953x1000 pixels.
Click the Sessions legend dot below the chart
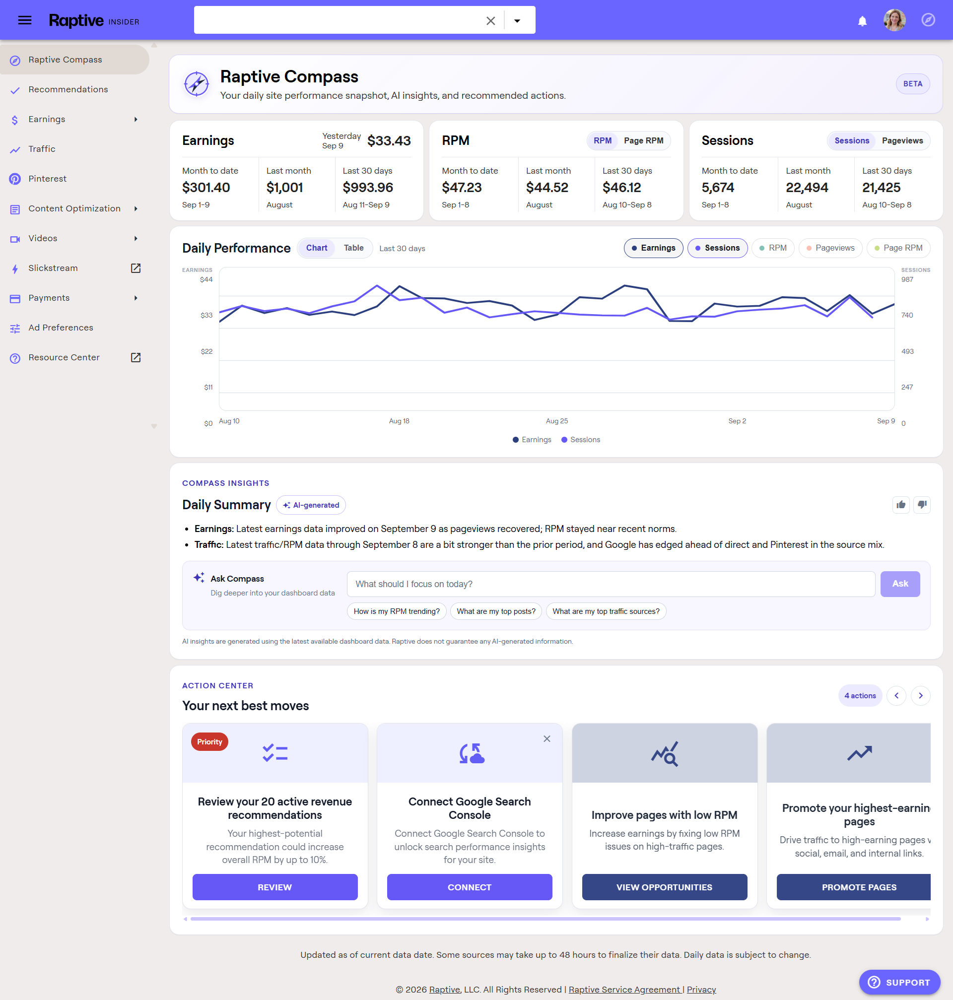point(564,440)
